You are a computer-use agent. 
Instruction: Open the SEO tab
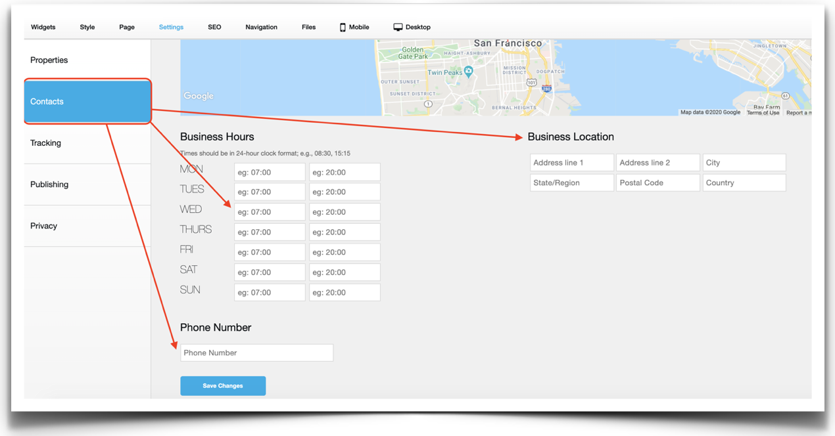214,28
